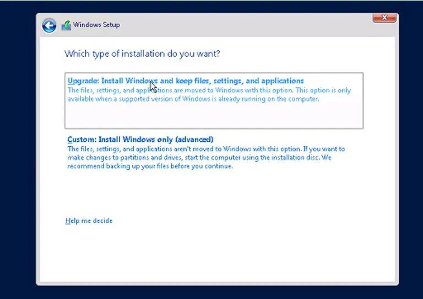Click the Upgrade description's first line
Screen dimensions: 423x299
point(209,90)
